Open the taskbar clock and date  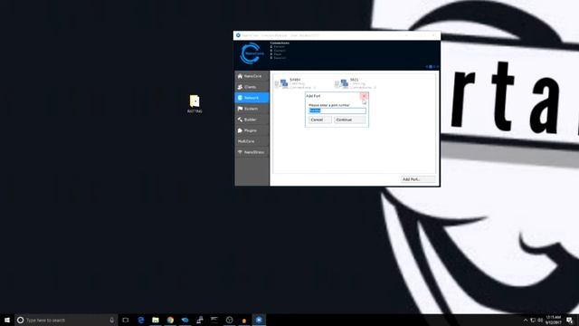[x=553, y=320]
